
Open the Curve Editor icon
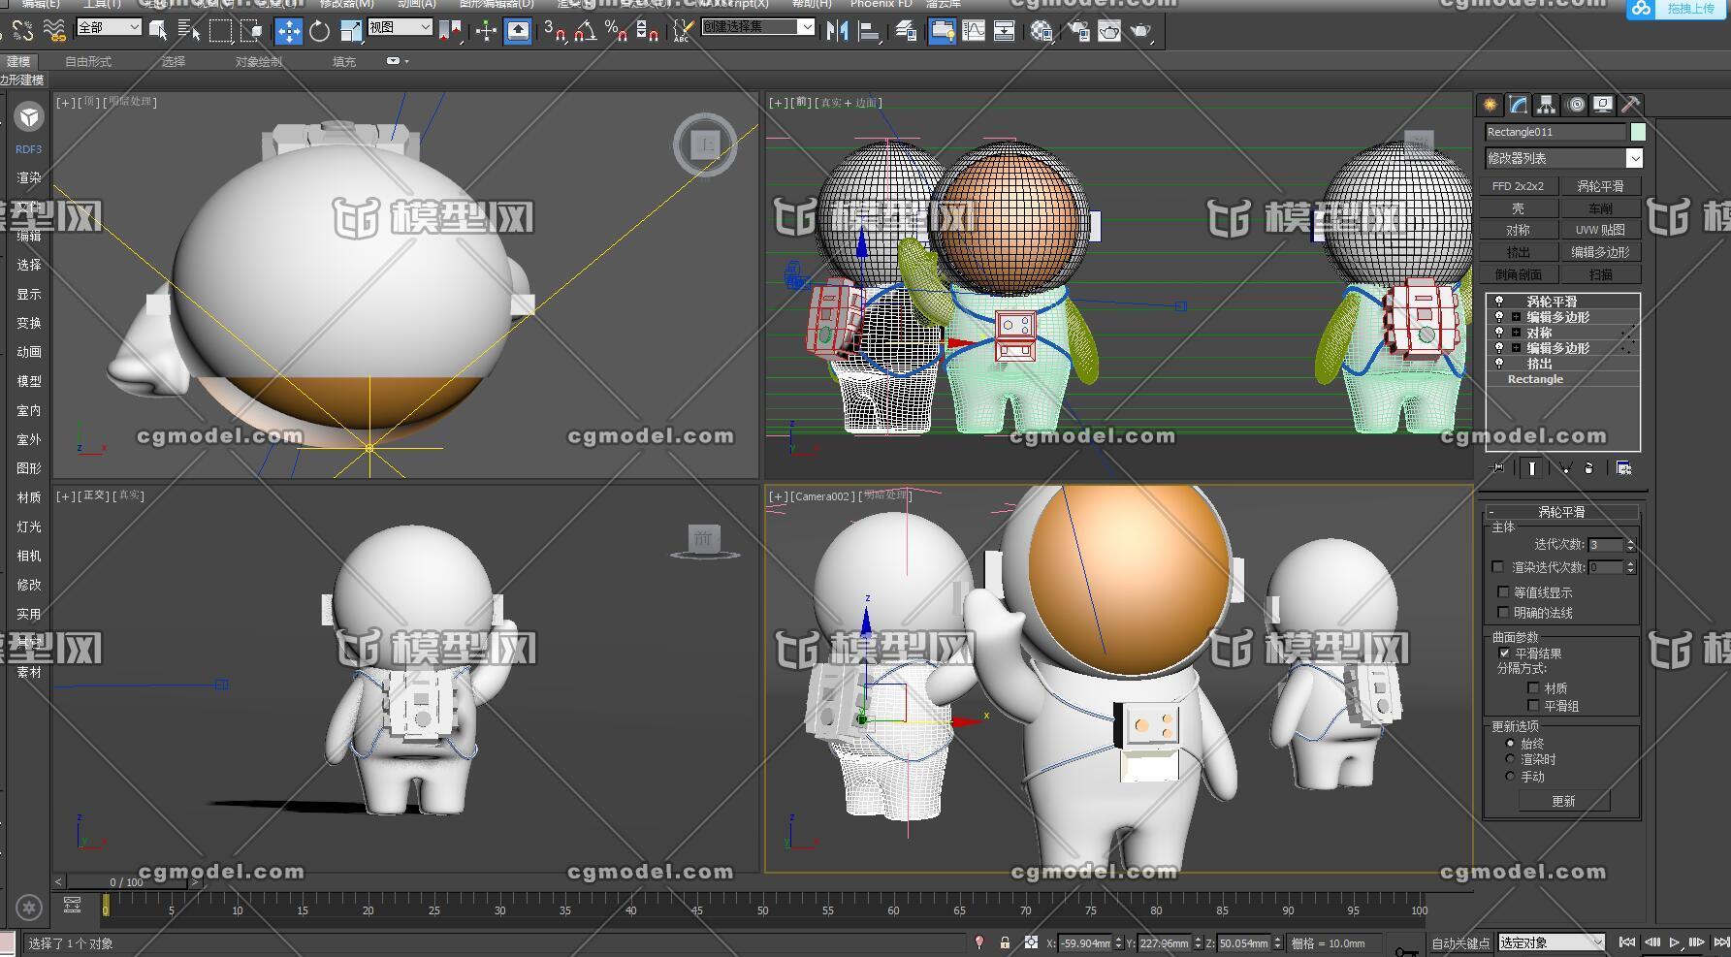pos(974,31)
